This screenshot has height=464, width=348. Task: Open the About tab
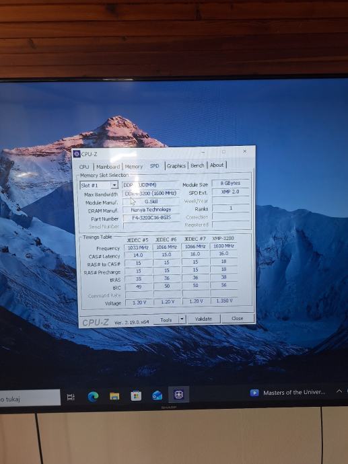tap(217, 165)
